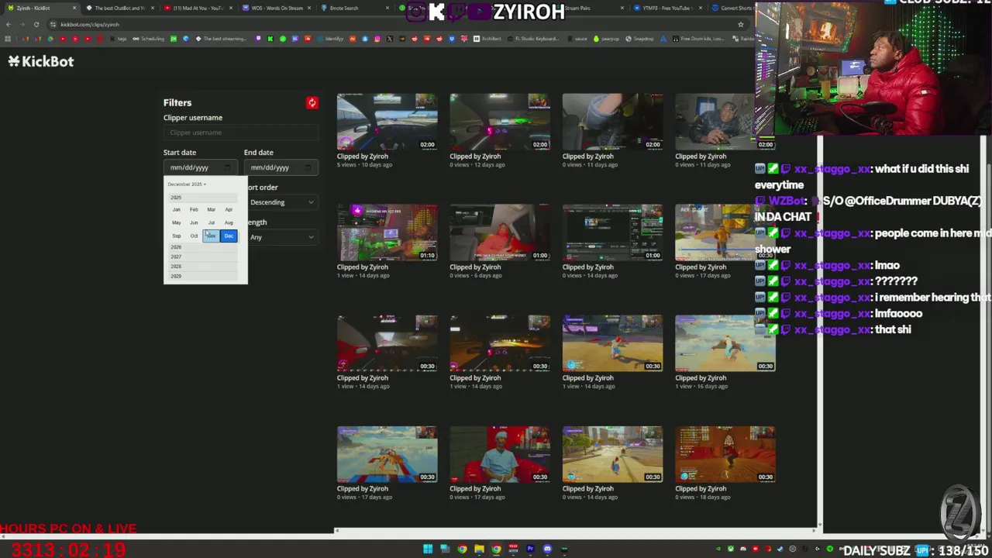Image resolution: width=992 pixels, height=558 pixels.
Task: Select Jun in the month picker
Action: pyautogui.click(x=194, y=223)
